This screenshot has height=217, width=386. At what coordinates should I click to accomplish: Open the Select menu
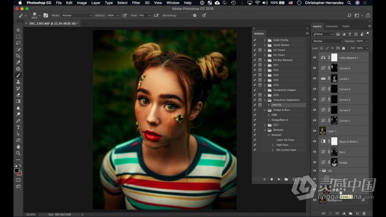point(122,3)
